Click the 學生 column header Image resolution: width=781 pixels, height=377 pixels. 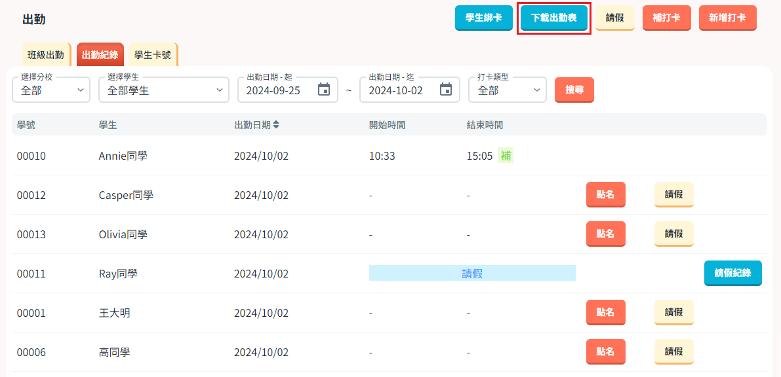(x=108, y=125)
